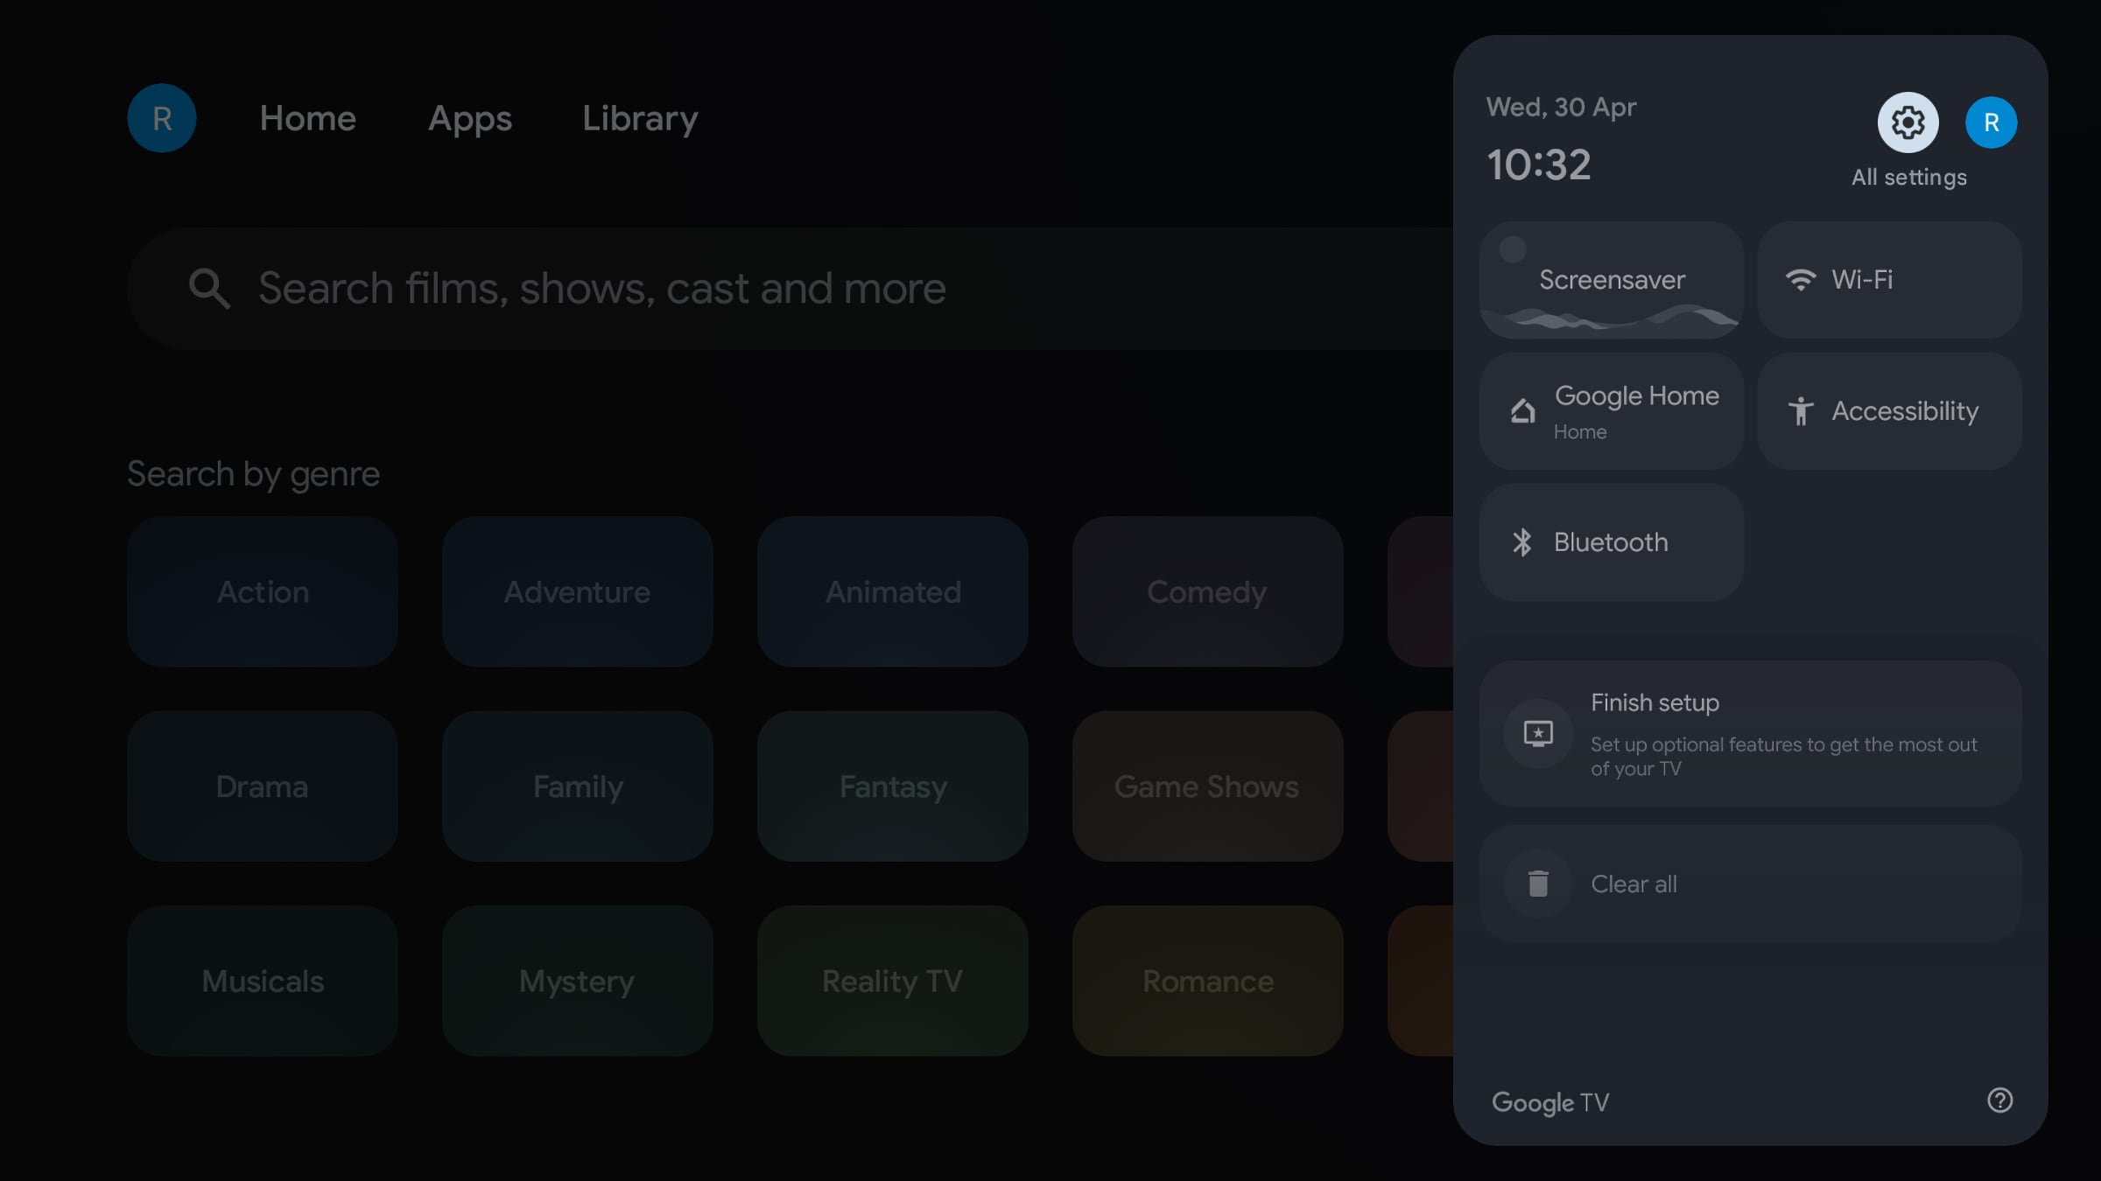Switch to the Apps tab
The image size is (2101, 1181).
point(470,118)
